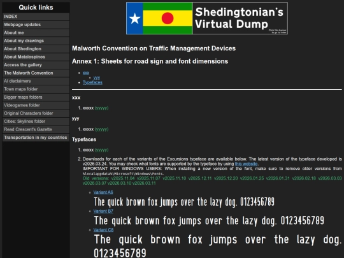Screen dimensions: 344x258
Task: Open About Shedington page
Action: pyautogui.click(x=36, y=48)
